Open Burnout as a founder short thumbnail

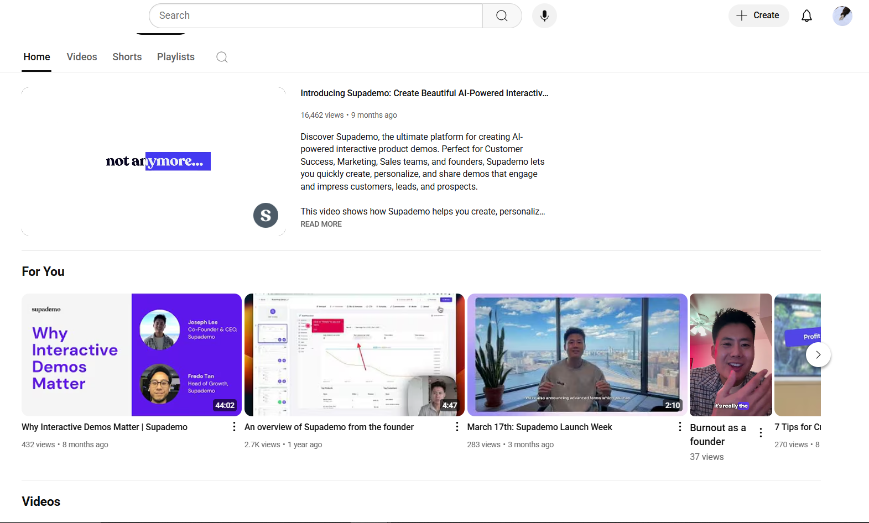731,355
